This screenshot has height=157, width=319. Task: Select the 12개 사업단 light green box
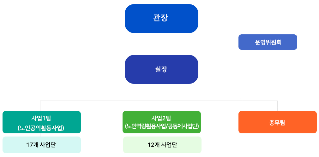(x=162, y=145)
